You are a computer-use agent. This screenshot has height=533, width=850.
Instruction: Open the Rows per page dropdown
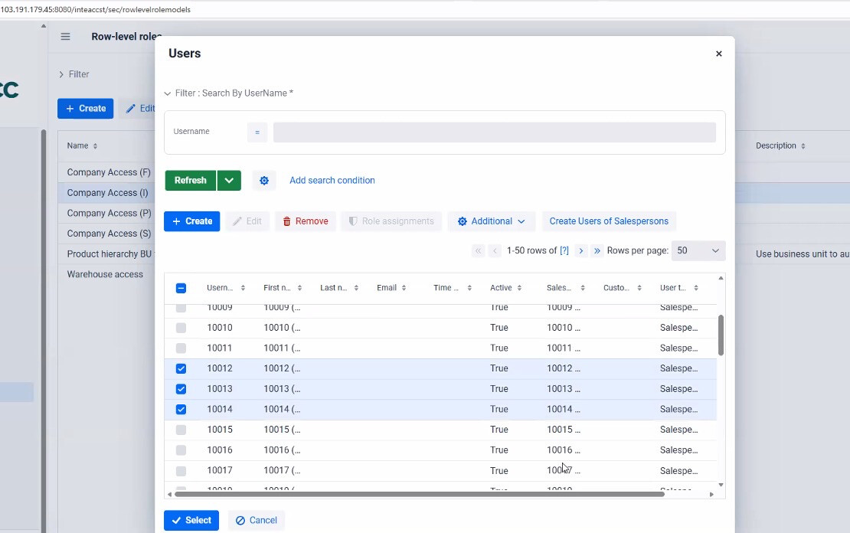click(x=698, y=250)
